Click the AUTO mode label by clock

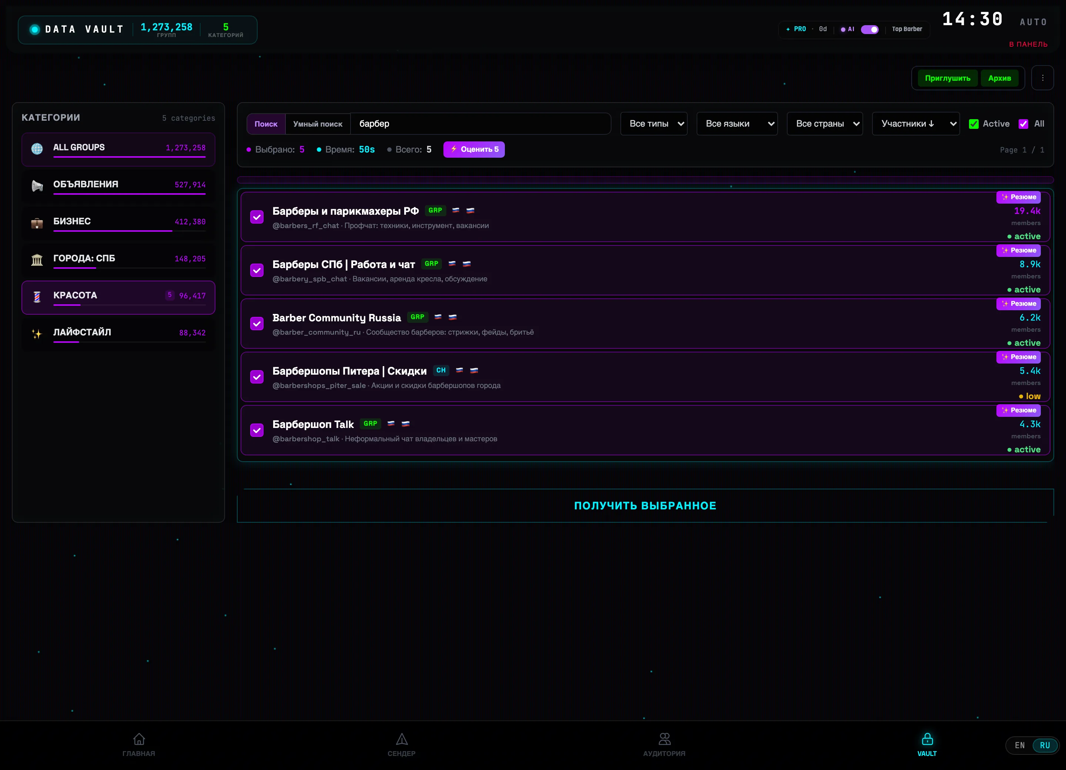tap(1033, 22)
